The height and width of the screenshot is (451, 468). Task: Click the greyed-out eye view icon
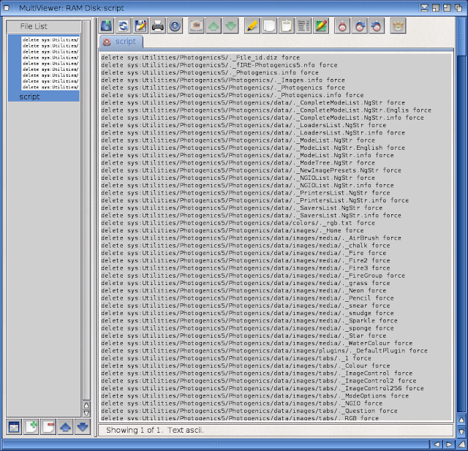[196, 26]
